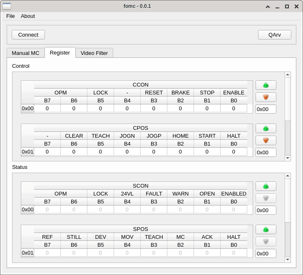Click the green LED button beside CPOS

click(x=266, y=129)
